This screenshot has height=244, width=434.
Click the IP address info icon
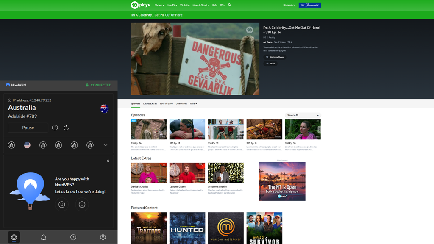10,100
